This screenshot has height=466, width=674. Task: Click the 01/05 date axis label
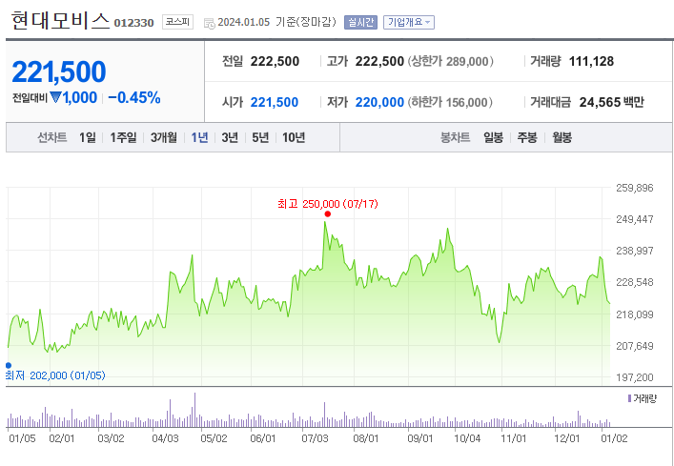(x=22, y=438)
